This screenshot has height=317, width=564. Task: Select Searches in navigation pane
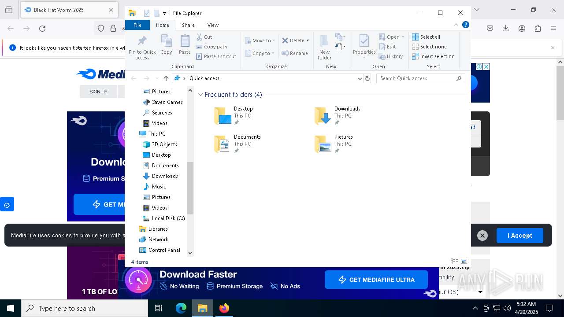(x=157, y=113)
